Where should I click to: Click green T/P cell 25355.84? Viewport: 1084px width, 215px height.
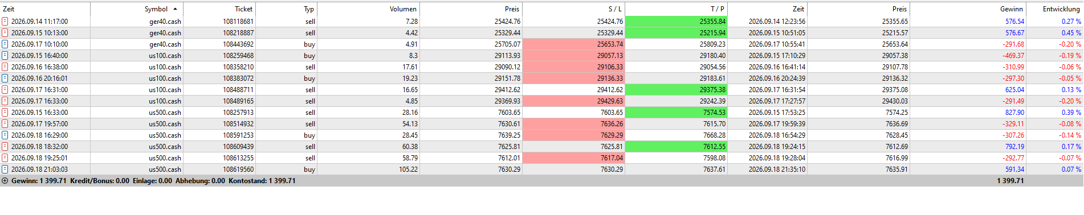[677, 22]
